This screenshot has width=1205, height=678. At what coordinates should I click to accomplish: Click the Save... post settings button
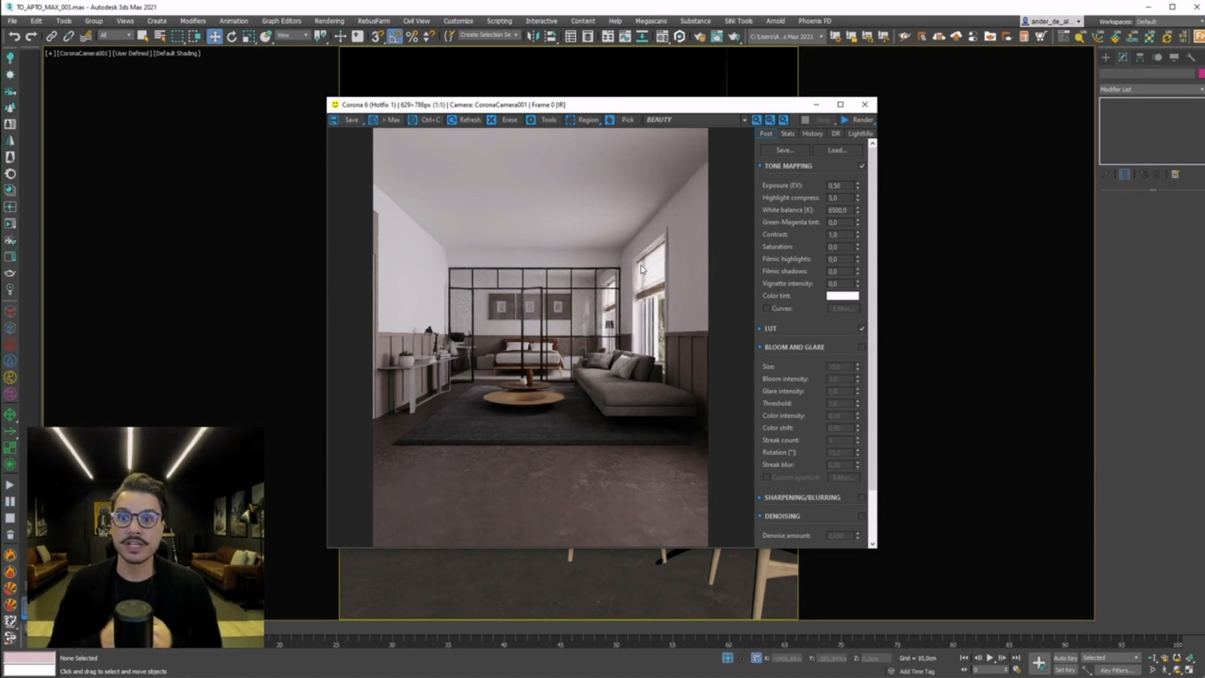(785, 151)
